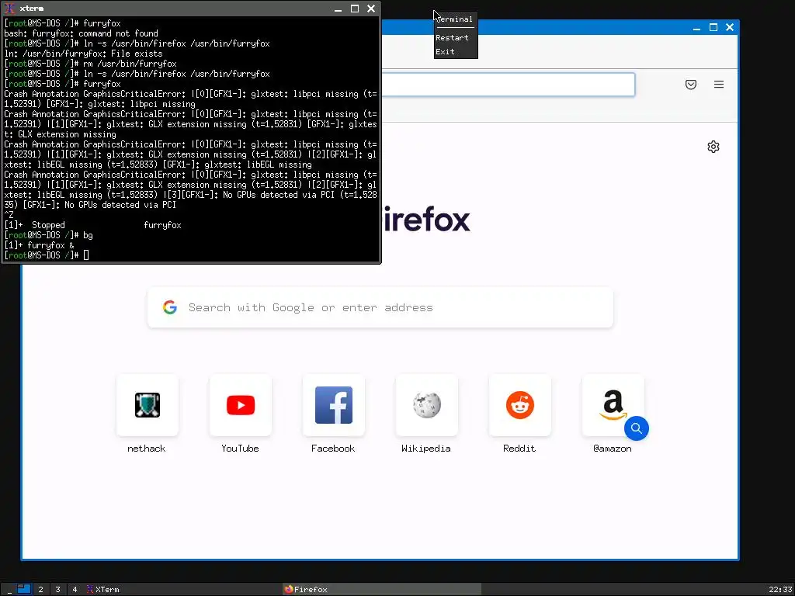Switch to virtual desktop 2

[40, 590]
